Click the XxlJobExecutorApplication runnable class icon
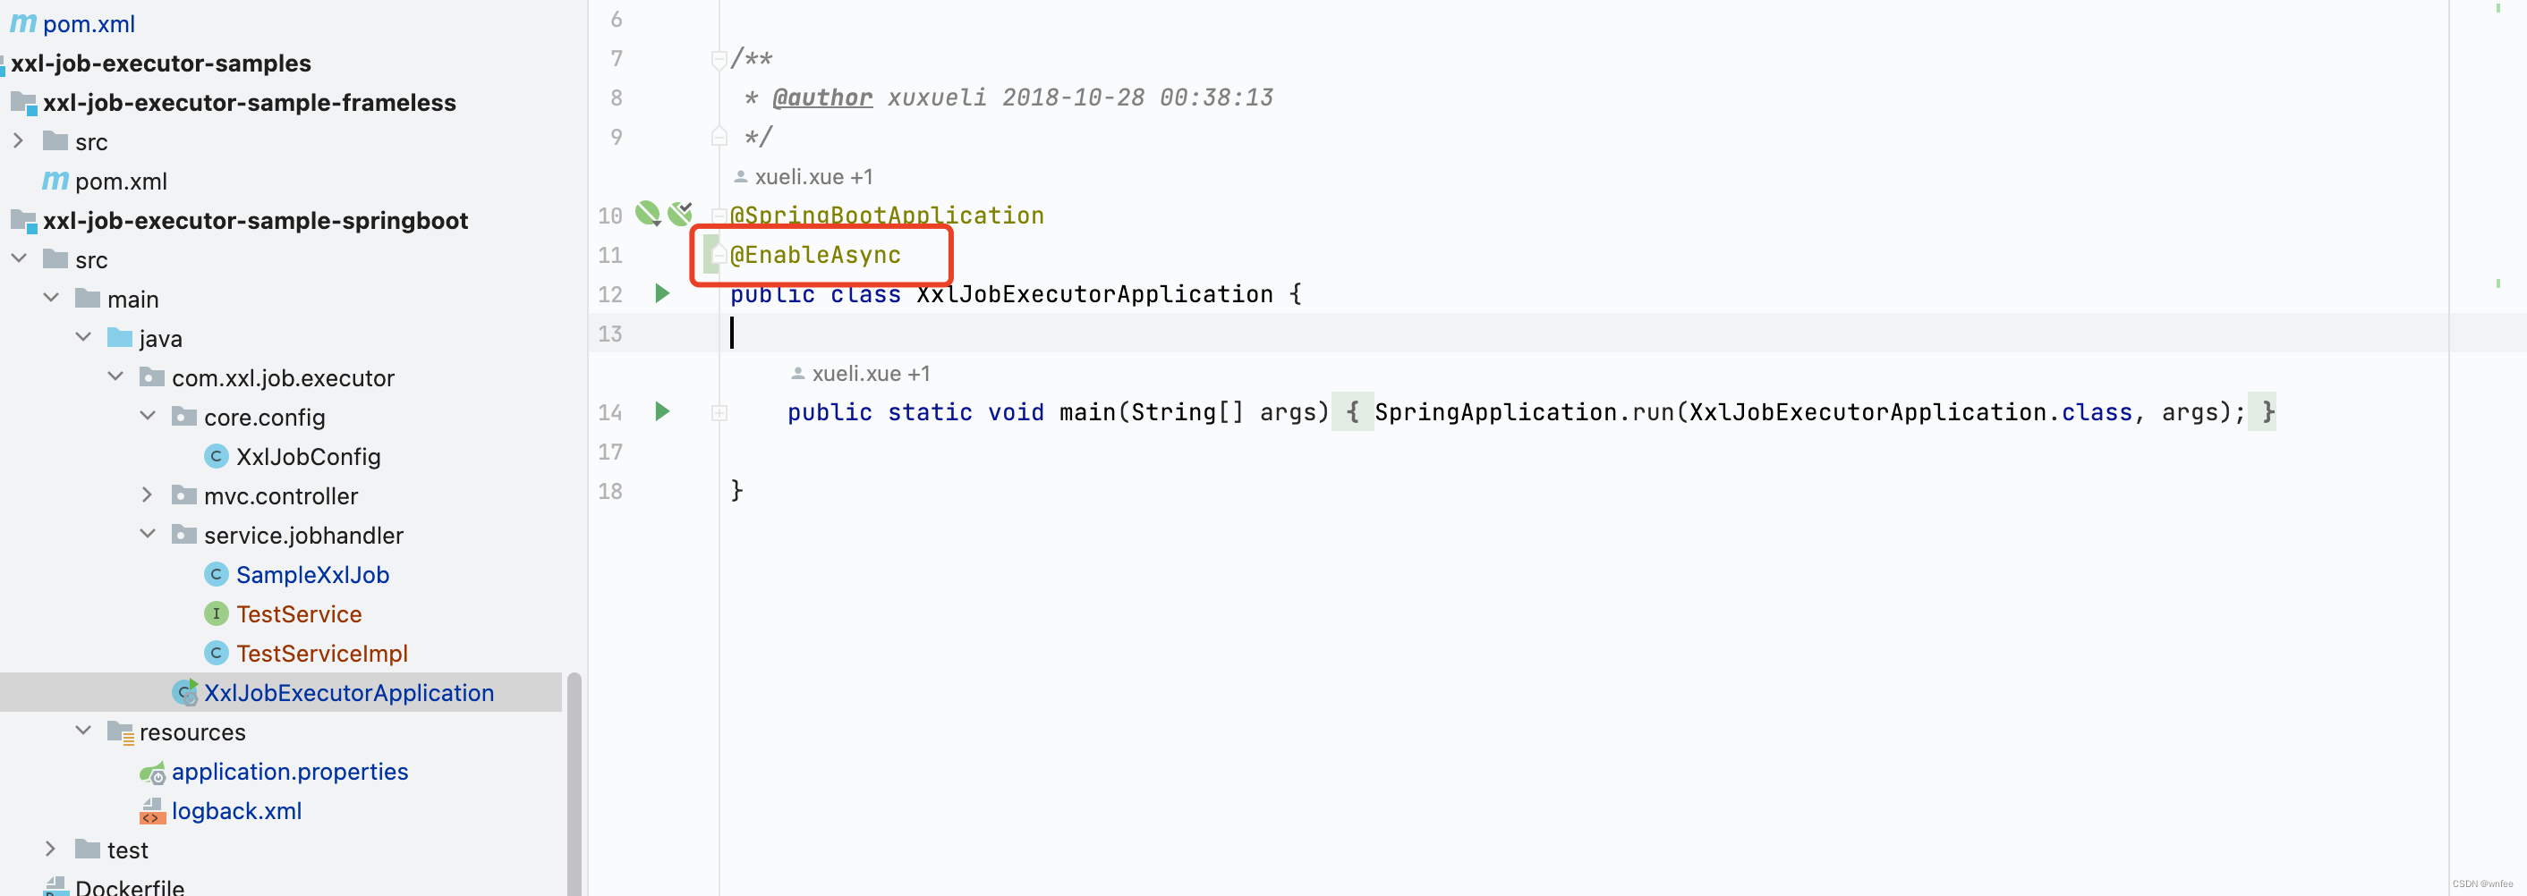2527x896 pixels. coord(184,692)
